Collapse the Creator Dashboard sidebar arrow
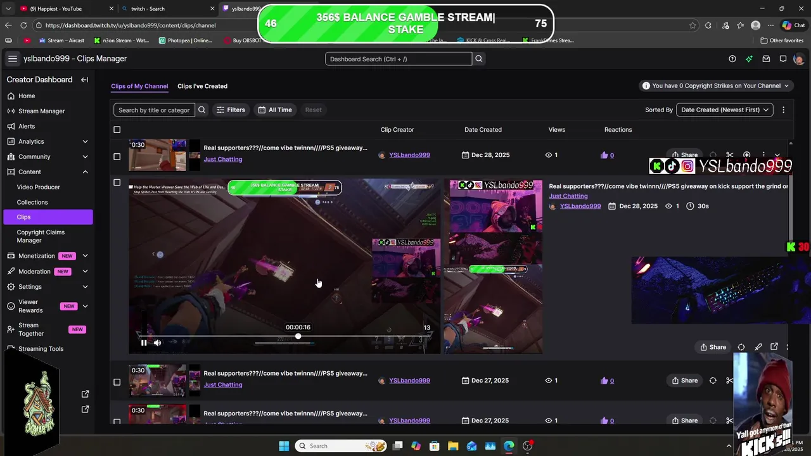Image resolution: width=811 pixels, height=456 pixels. point(84,80)
